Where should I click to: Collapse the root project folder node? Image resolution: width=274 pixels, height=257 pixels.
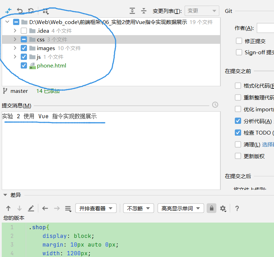pos(7,22)
